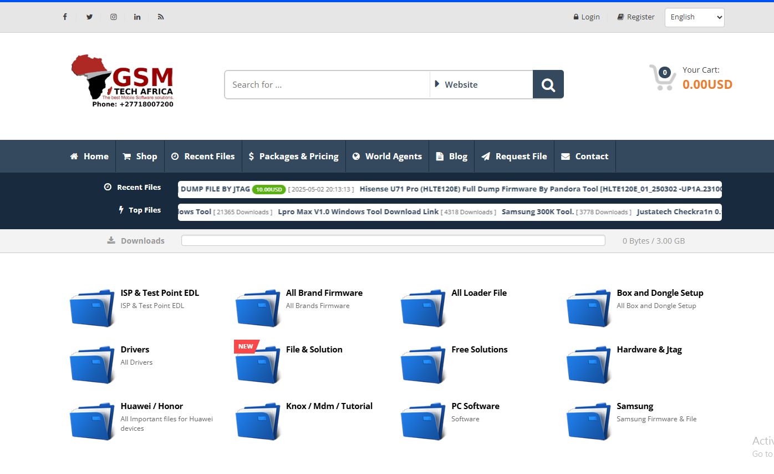Open the RSS feed icon
The height and width of the screenshot is (474, 774).
[x=161, y=17]
